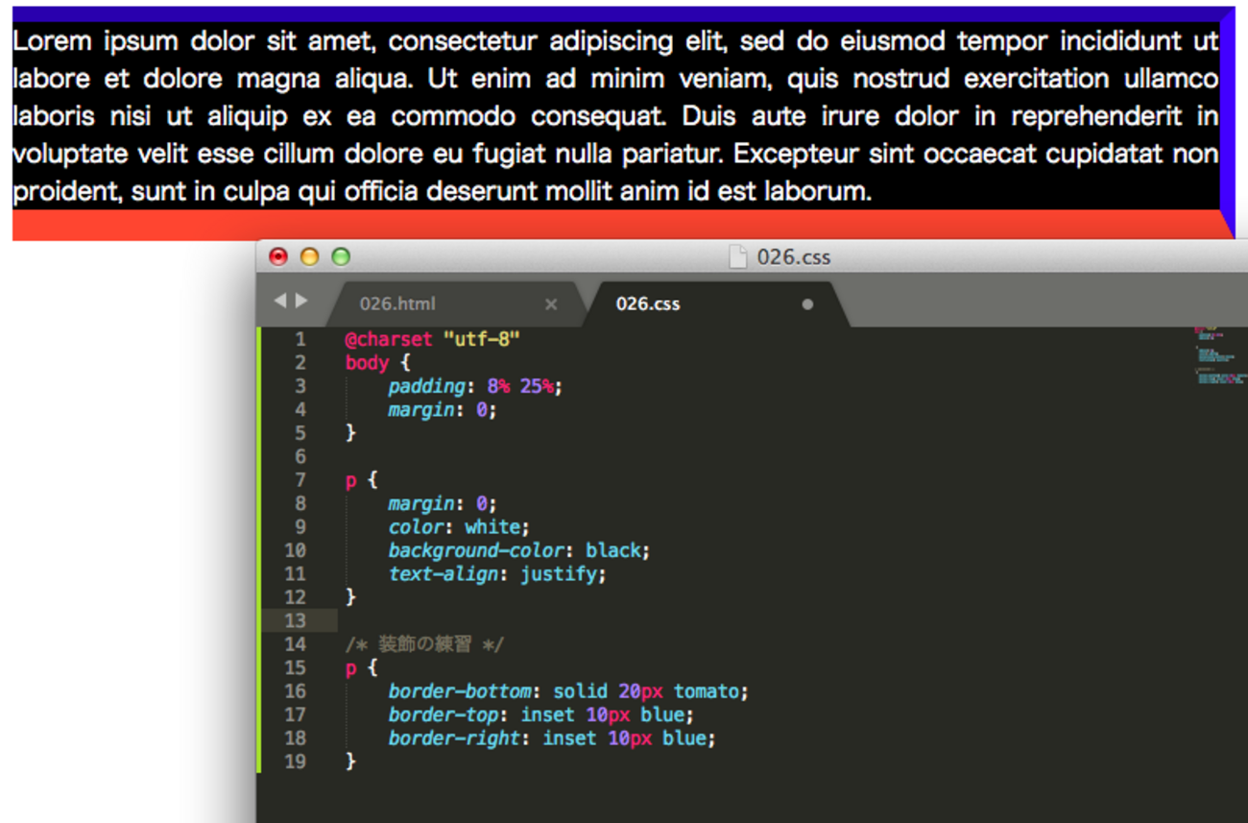1248x823 pixels.
Task: Click line number 6 in the gutter
Action: (x=300, y=456)
